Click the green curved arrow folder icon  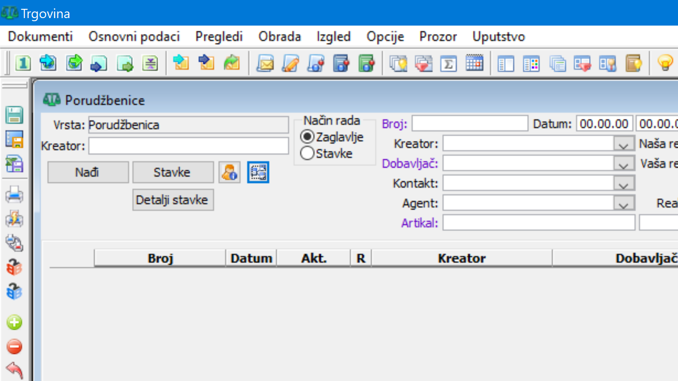[232, 63]
